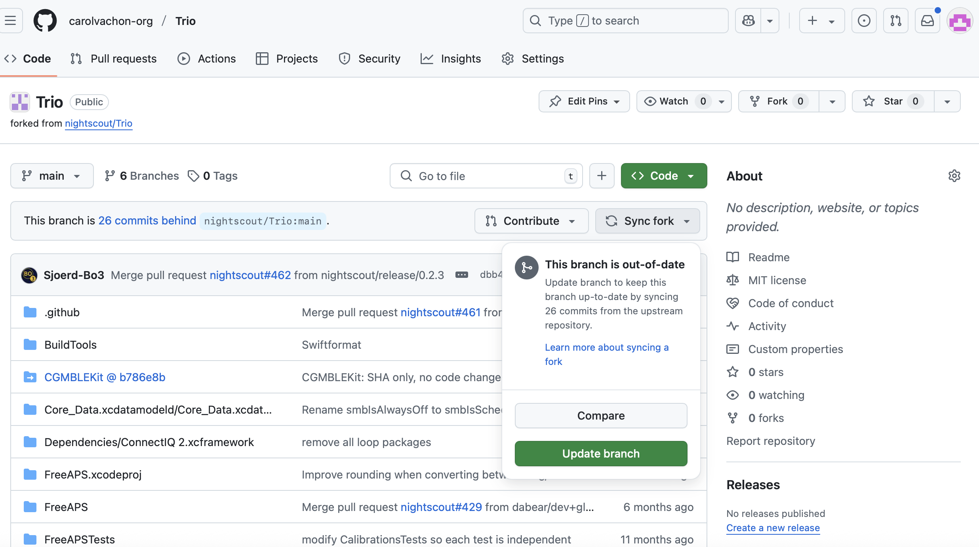Viewport: 979px width, 547px height.
Task: Expand the Watch options arrow
Action: click(x=722, y=101)
